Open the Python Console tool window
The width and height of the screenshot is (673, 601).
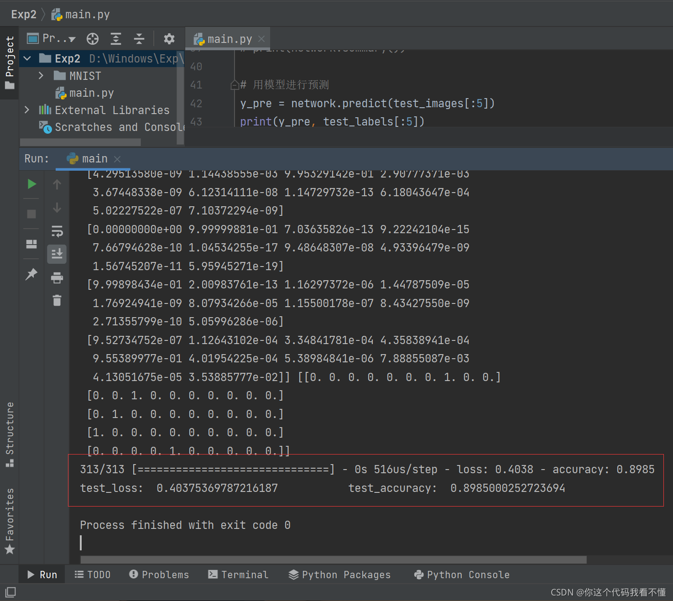(x=462, y=575)
